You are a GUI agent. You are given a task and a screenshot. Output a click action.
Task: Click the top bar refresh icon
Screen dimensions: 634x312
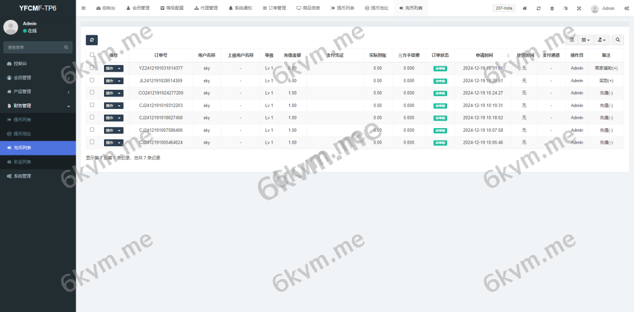[x=539, y=8]
